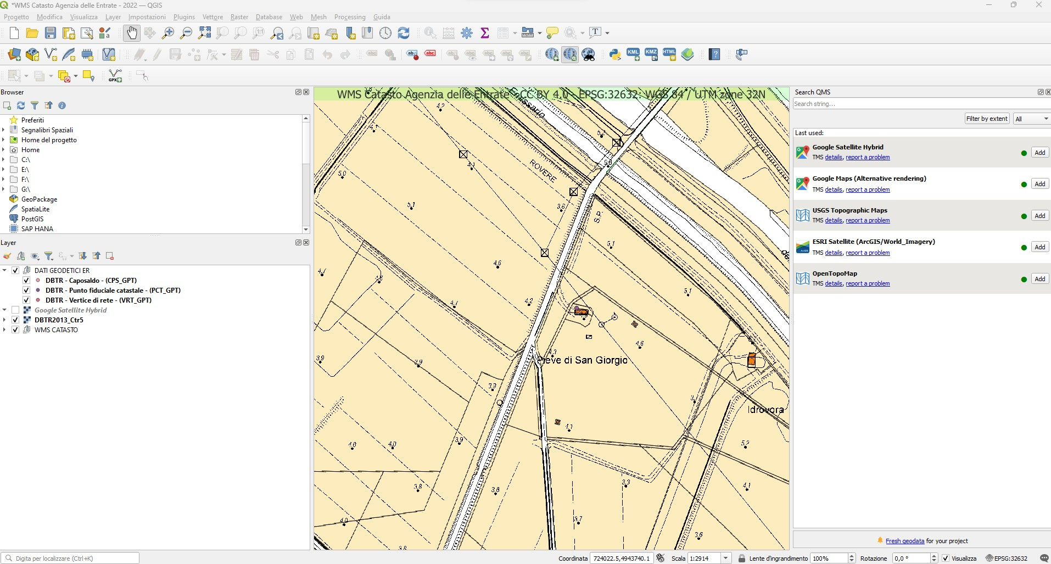Click the QMS Search string field
The height and width of the screenshot is (564, 1051).
tap(921, 104)
